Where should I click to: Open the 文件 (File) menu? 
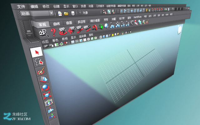click(x=21, y=7)
